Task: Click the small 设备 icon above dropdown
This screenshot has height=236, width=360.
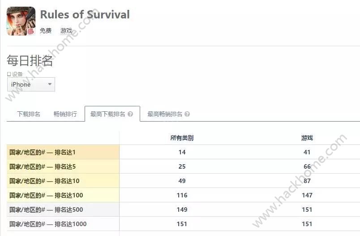Action: coord(9,74)
